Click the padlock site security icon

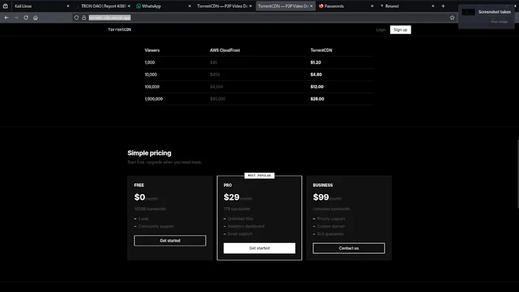(84, 18)
